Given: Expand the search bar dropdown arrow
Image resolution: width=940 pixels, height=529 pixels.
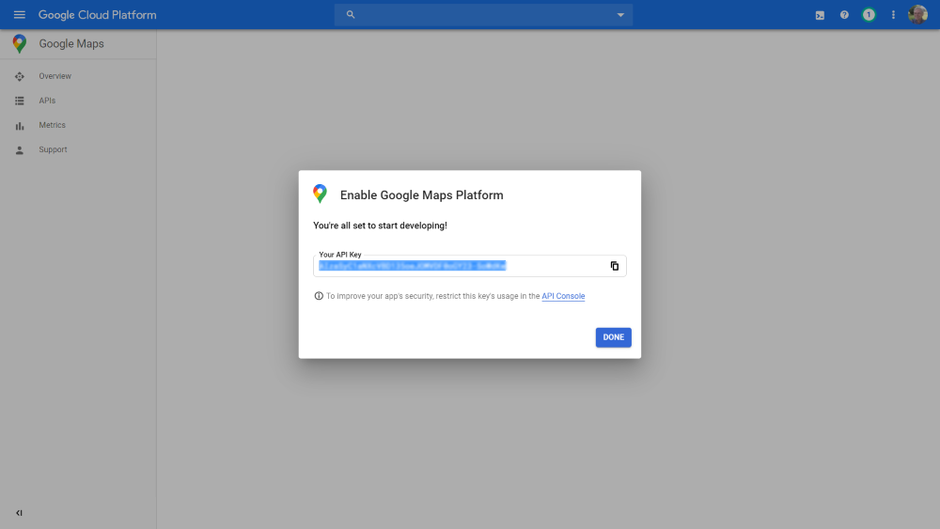Looking at the screenshot, I should click(620, 15).
